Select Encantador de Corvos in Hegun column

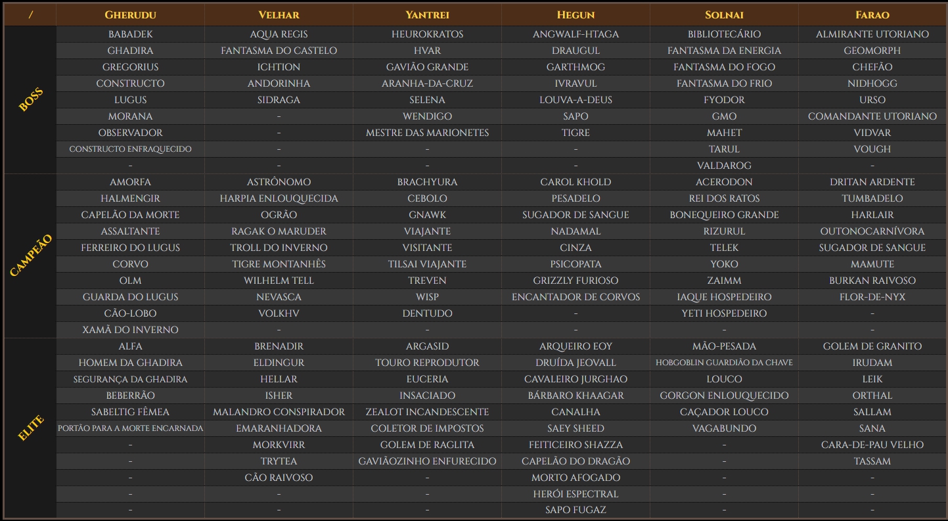(x=576, y=297)
